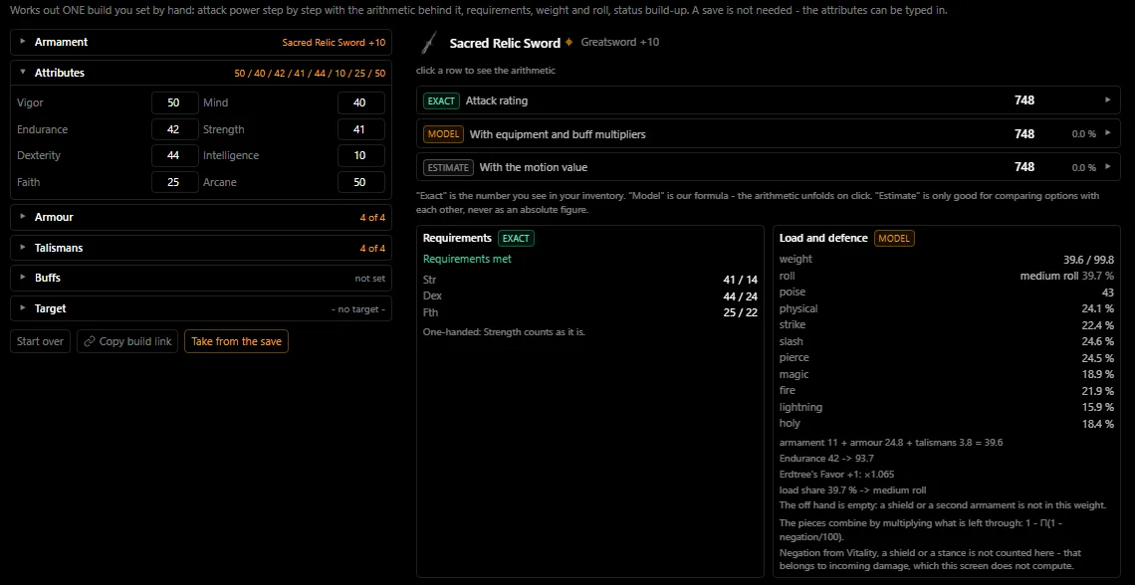Expand the Armour section
Viewport: 1135px width, 585px height.
tap(201, 217)
